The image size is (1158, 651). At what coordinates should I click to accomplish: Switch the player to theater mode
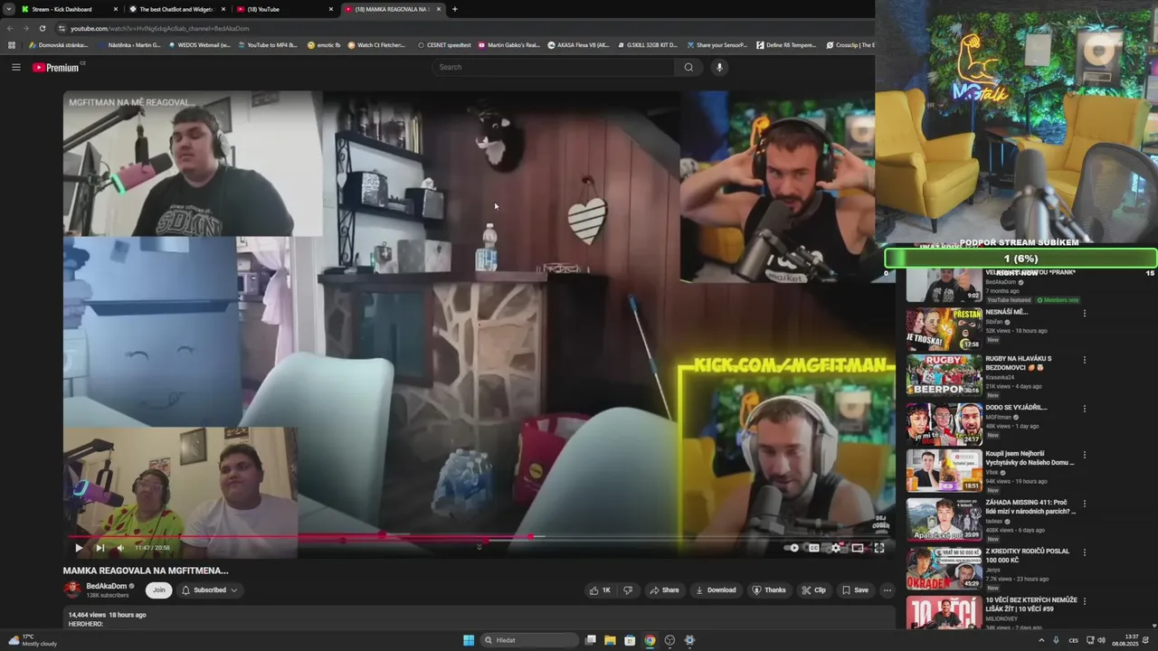(858, 547)
